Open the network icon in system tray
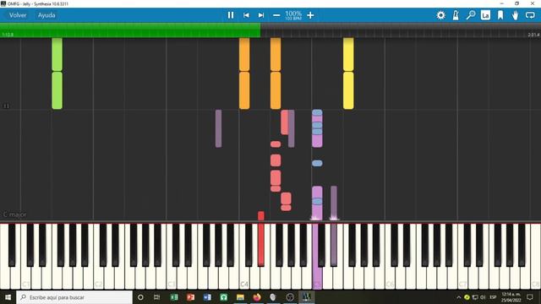Image resolution: width=541 pixels, height=304 pixels. (x=475, y=297)
